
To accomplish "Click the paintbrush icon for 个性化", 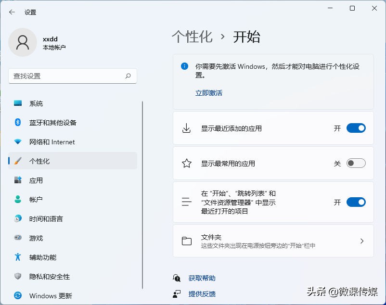I will tap(18, 161).
